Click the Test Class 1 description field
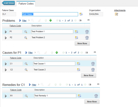 [x=50, y=14]
